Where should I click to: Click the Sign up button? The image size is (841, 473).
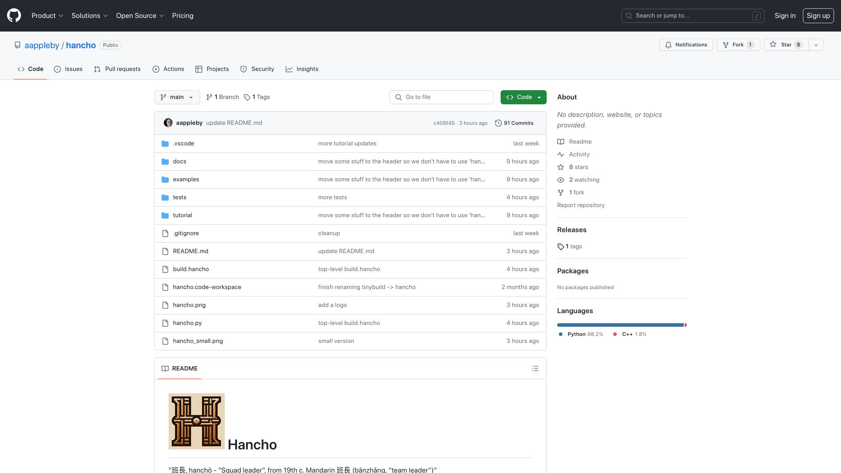pos(818,16)
